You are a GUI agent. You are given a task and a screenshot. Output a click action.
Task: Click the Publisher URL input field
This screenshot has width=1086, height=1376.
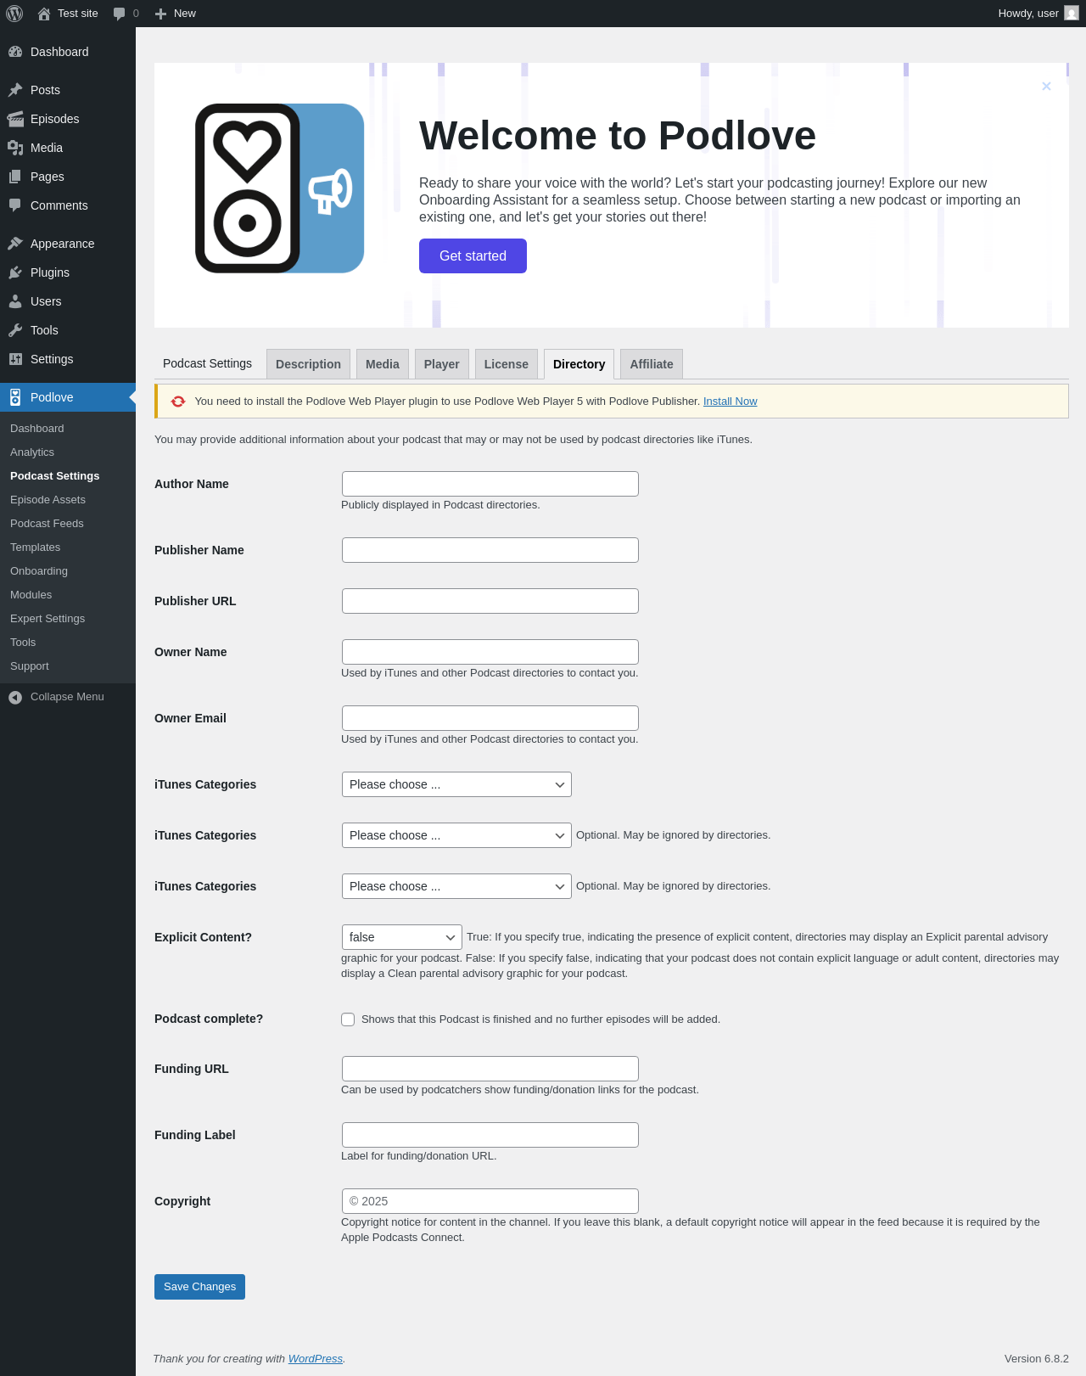tap(490, 601)
